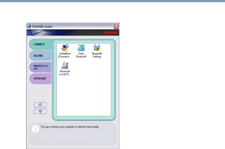
Task: Open the Bluetooth Local COM icon
Action: [65, 69]
